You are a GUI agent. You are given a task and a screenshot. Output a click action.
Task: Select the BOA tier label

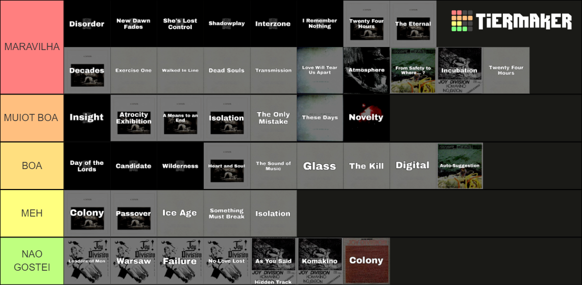(x=32, y=165)
